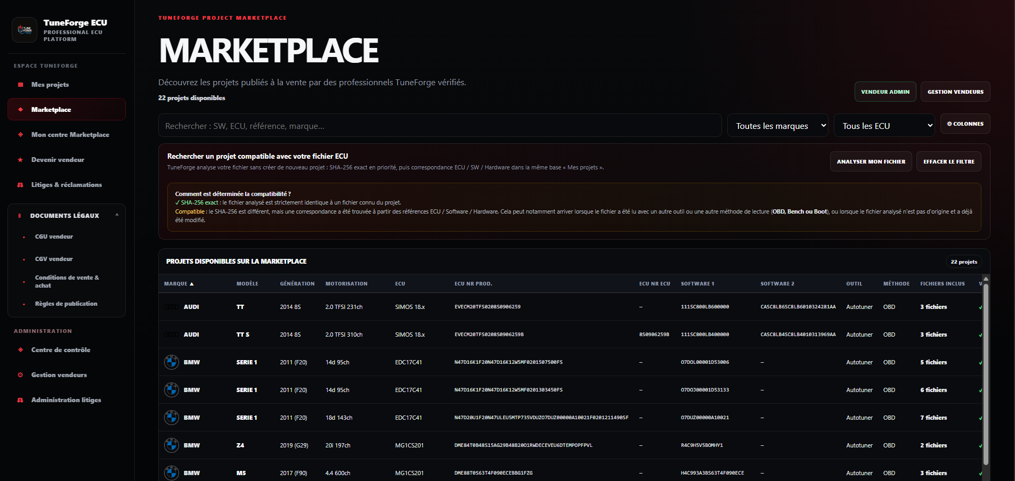The image size is (1015, 481).
Task: Focus the Rechercher search field
Action: pyautogui.click(x=440, y=126)
